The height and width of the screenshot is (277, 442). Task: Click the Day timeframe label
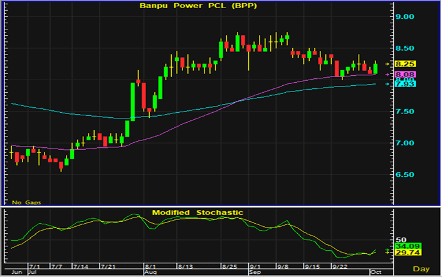[419, 269]
